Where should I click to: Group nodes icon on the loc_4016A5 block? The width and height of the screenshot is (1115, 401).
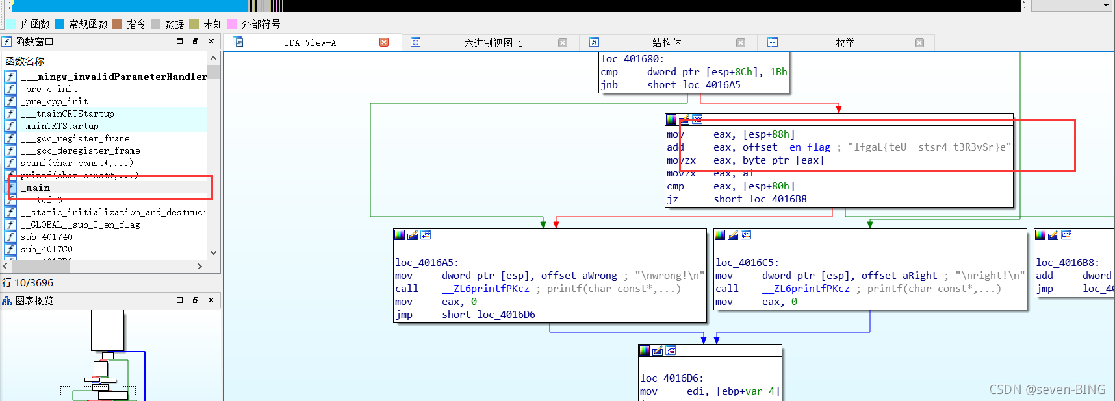[426, 235]
